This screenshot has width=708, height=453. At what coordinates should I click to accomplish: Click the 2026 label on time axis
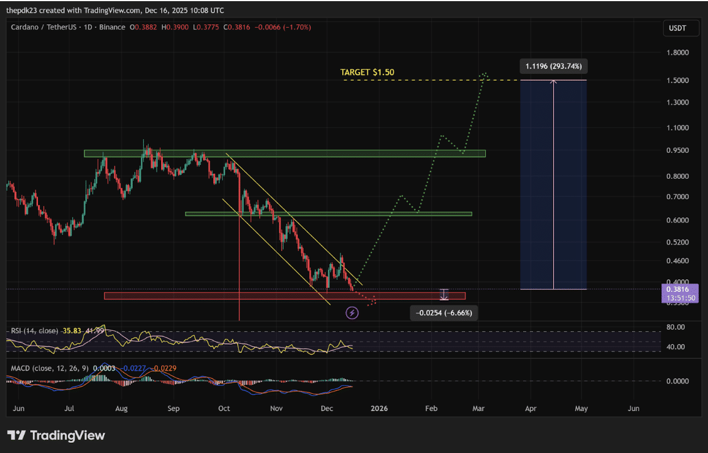(x=378, y=408)
